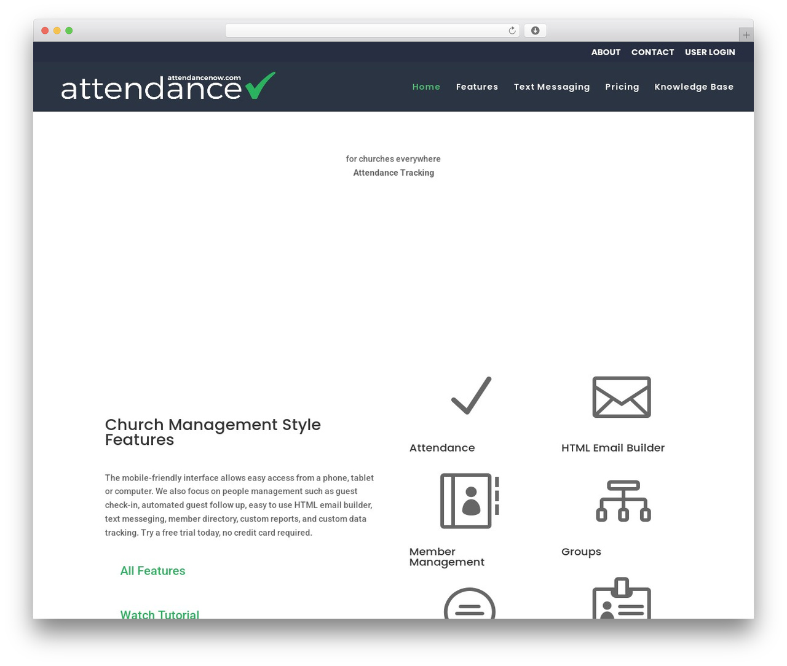Click the All Features link
Screen dimensions: 787x666
tap(152, 571)
